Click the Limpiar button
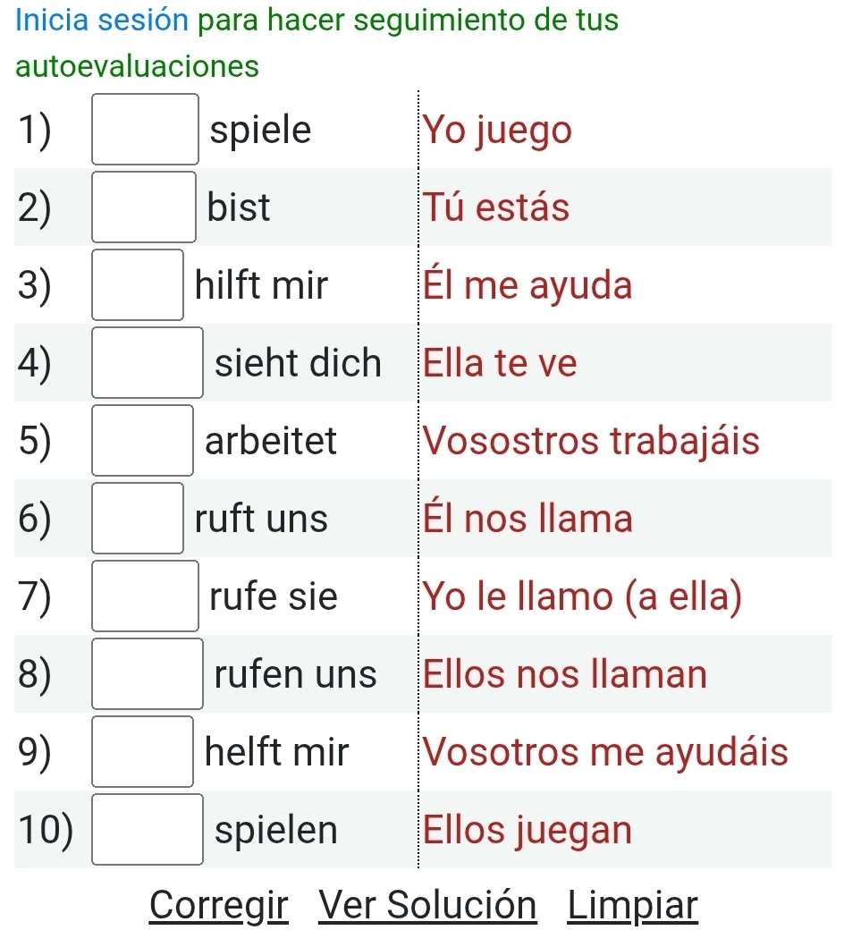Image resolution: width=844 pixels, height=947 pixels. (632, 905)
